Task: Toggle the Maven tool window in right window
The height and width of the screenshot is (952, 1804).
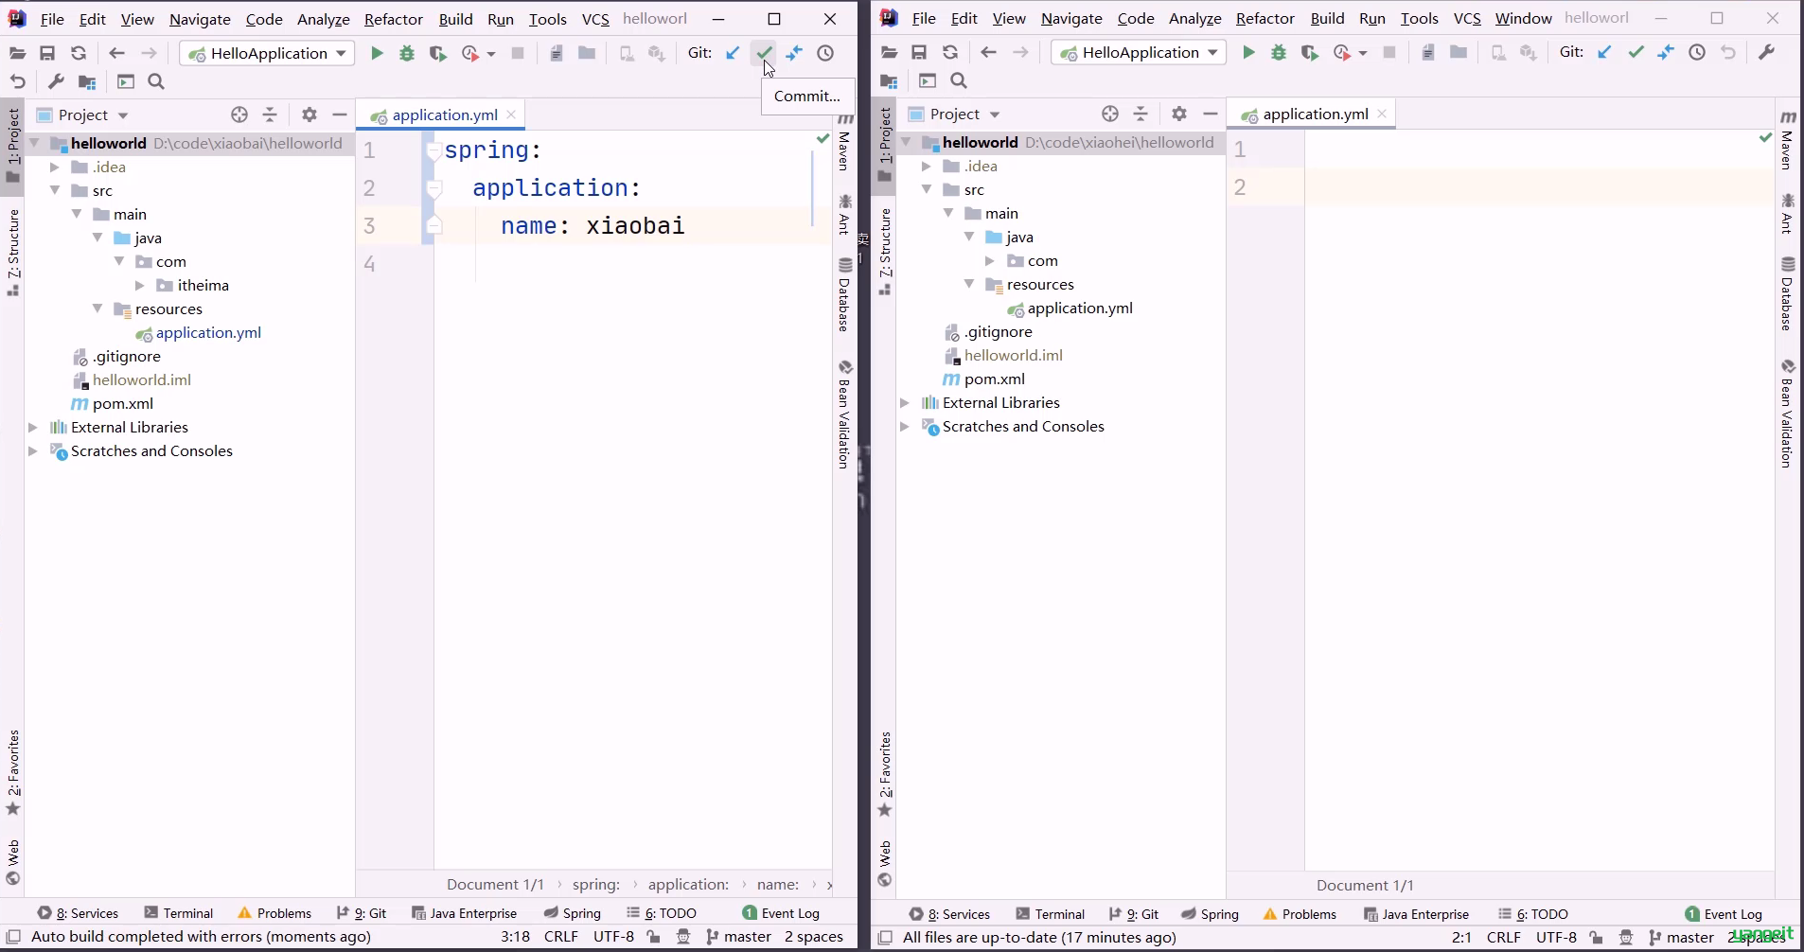Action: pyautogui.click(x=1787, y=139)
